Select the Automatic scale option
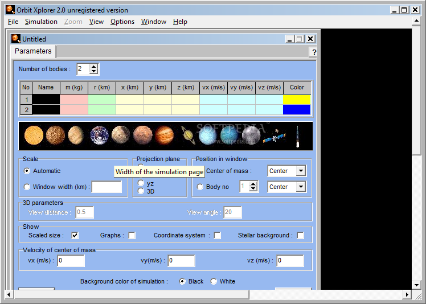The image size is (426, 304). (27, 171)
